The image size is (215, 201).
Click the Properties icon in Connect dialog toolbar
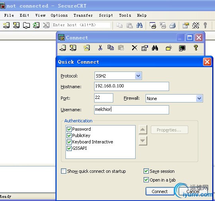click(x=145, y=48)
